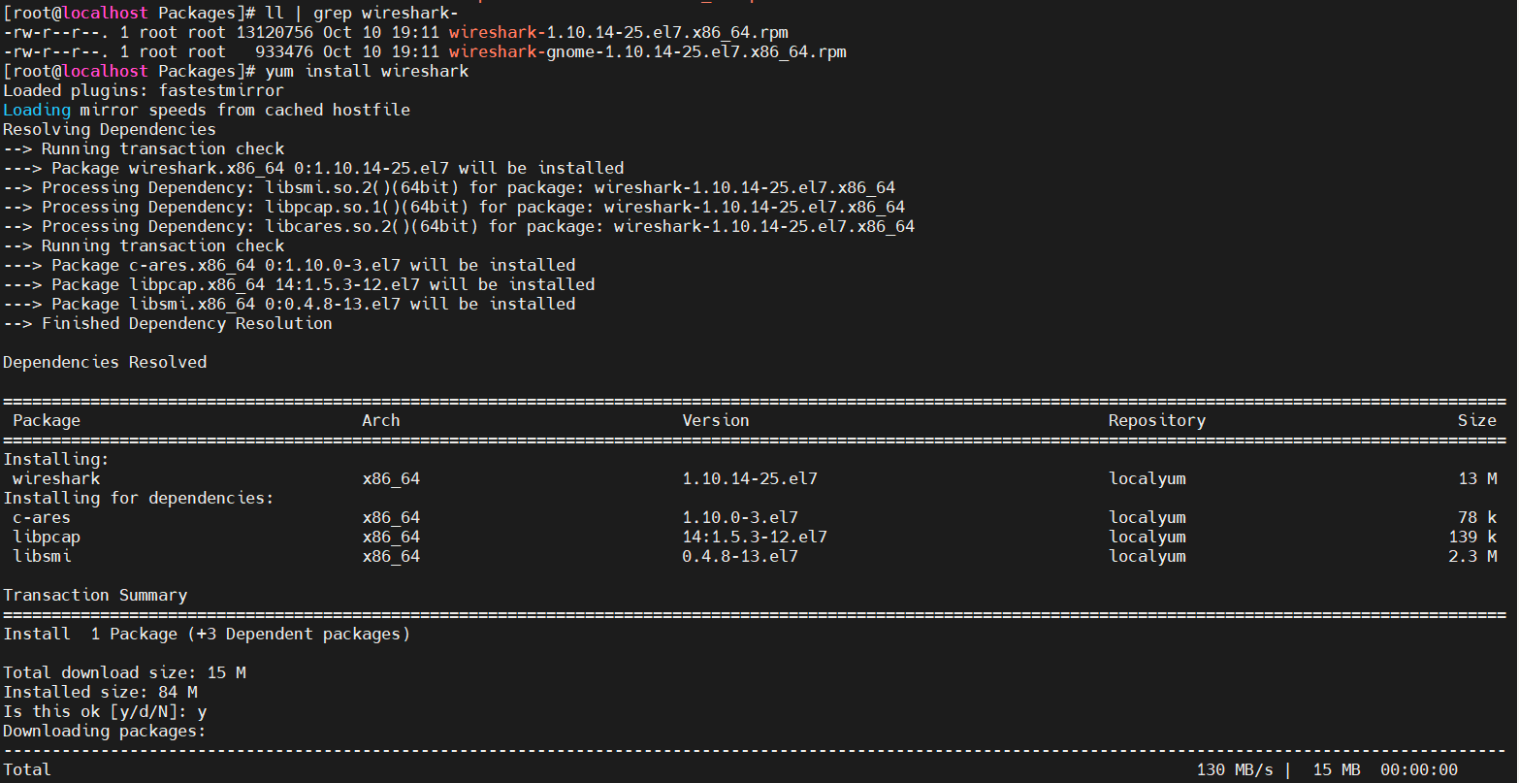
Task: Click the 'Repository' column header
Action: (1157, 420)
